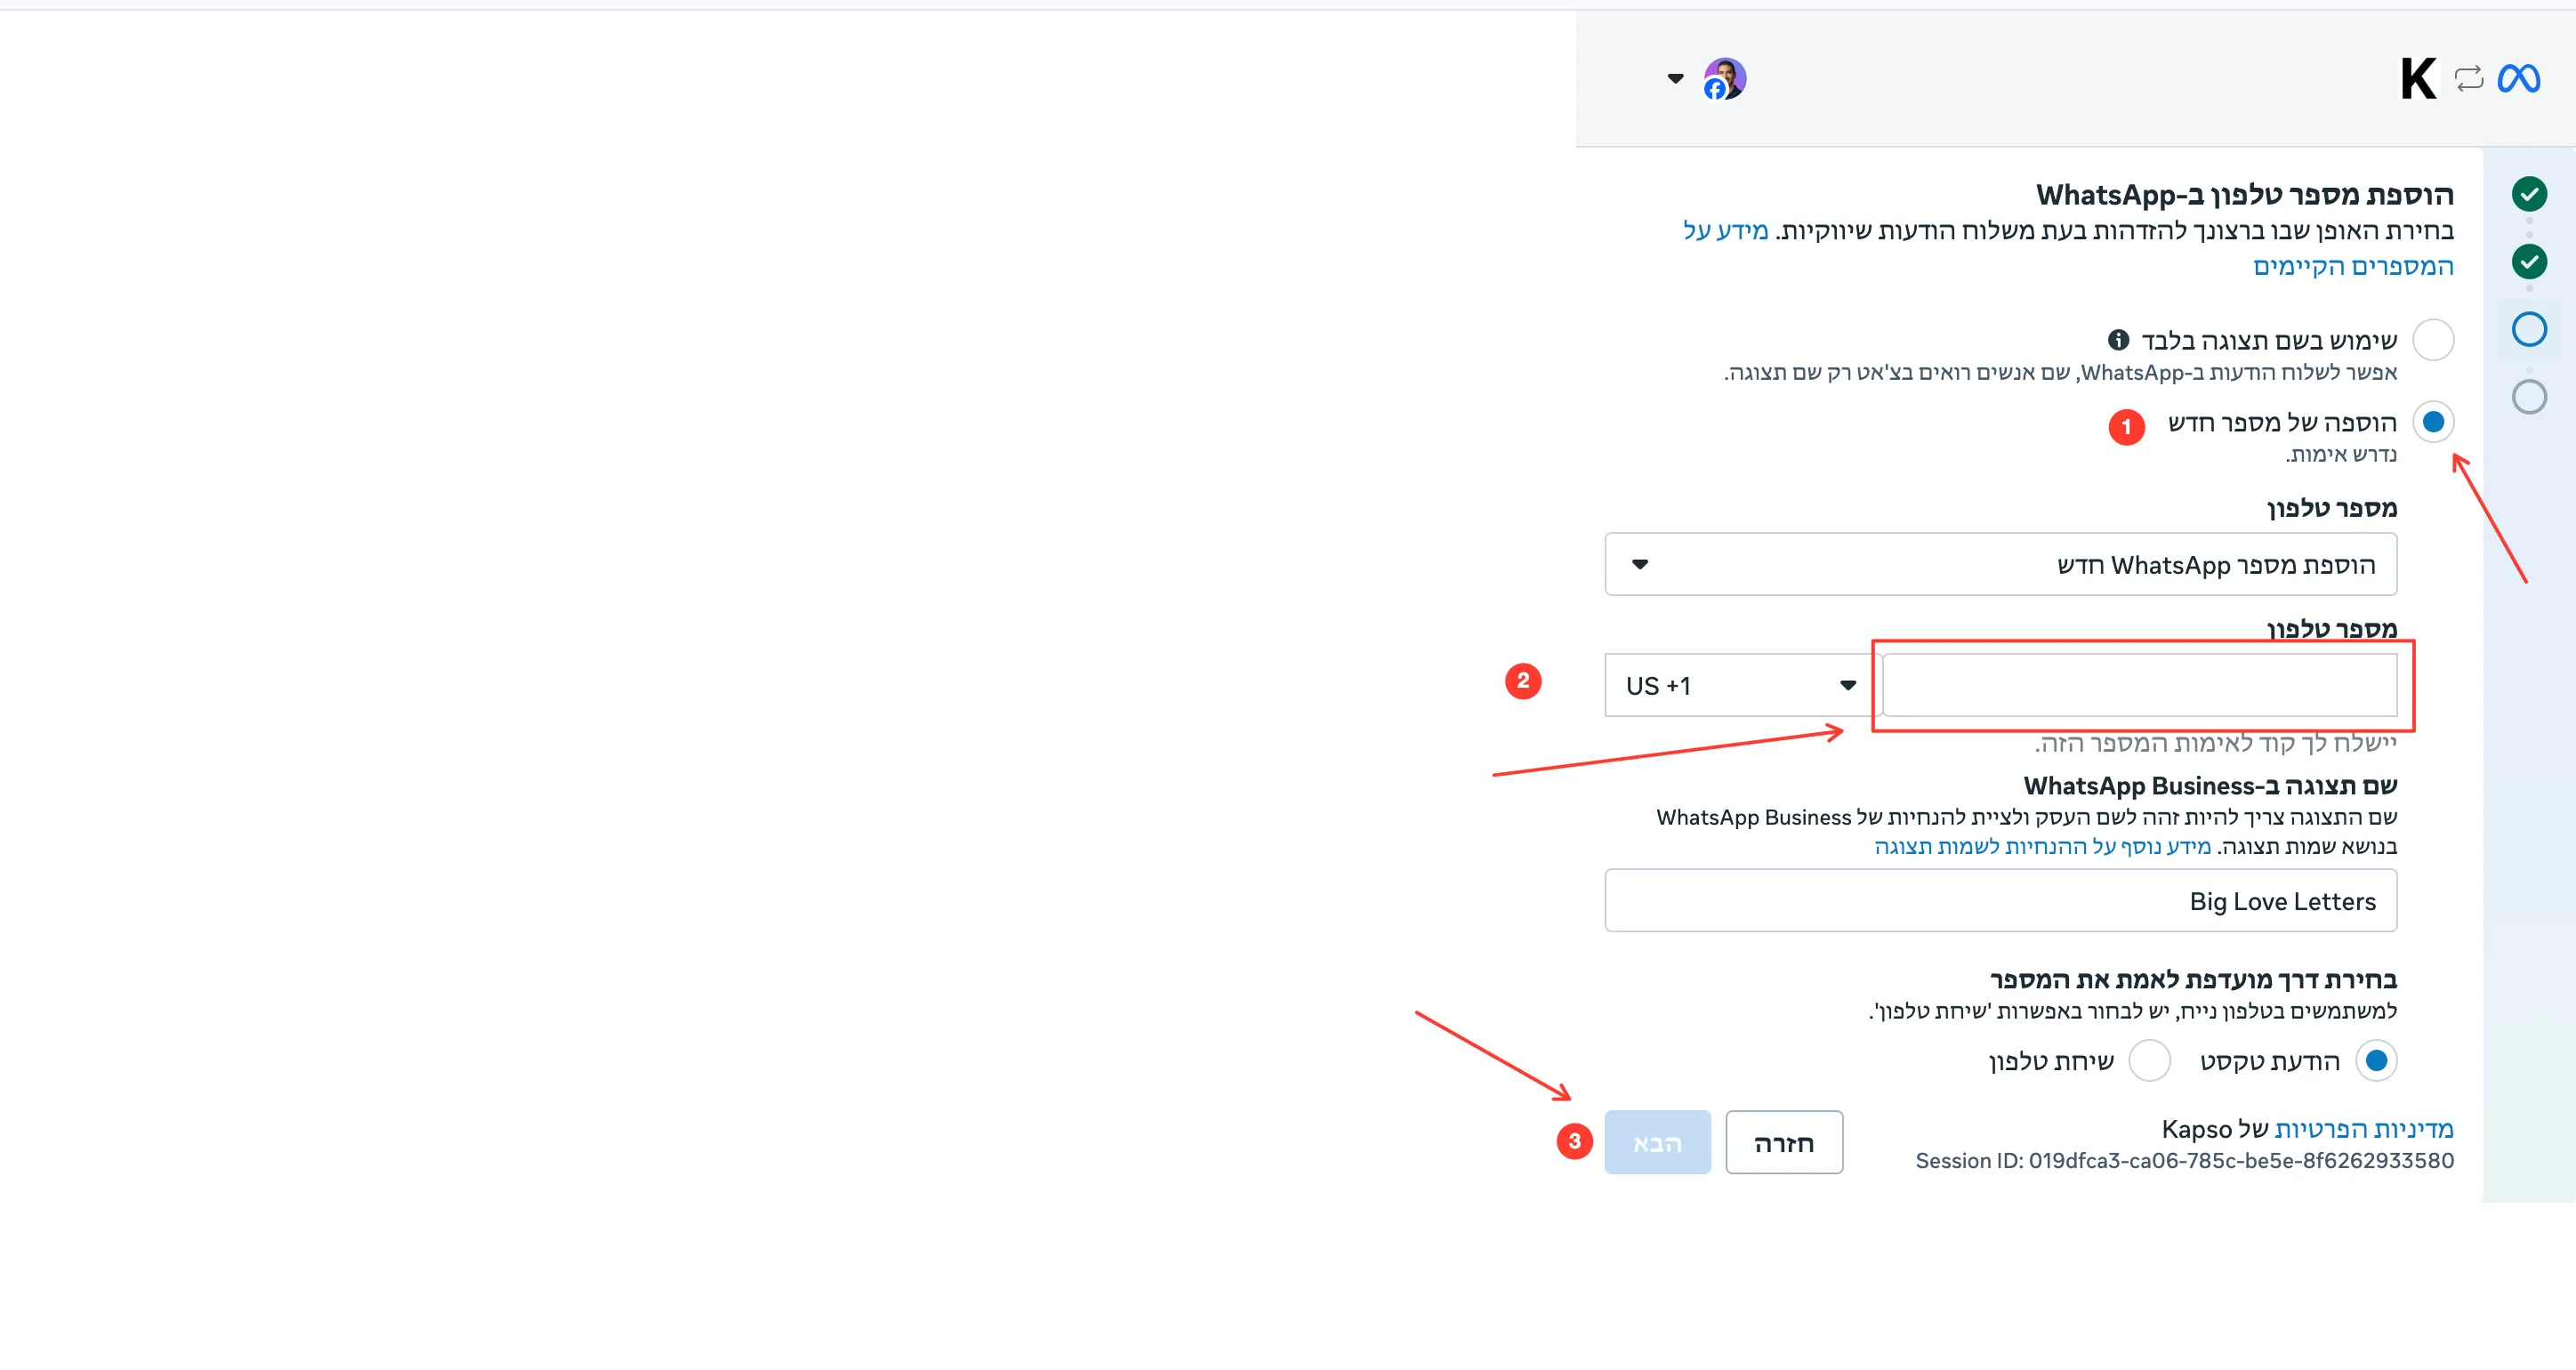The width and height of the screenshot is (2576, 1370).
Task: Focus the empty phone number input field
Action: [2139, 685]
